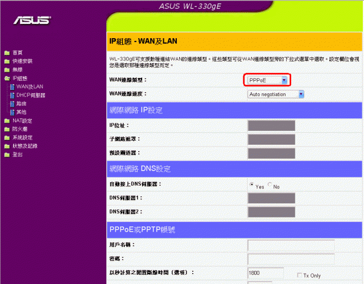Click the 用戶名稱 input field

coord(291,245)
